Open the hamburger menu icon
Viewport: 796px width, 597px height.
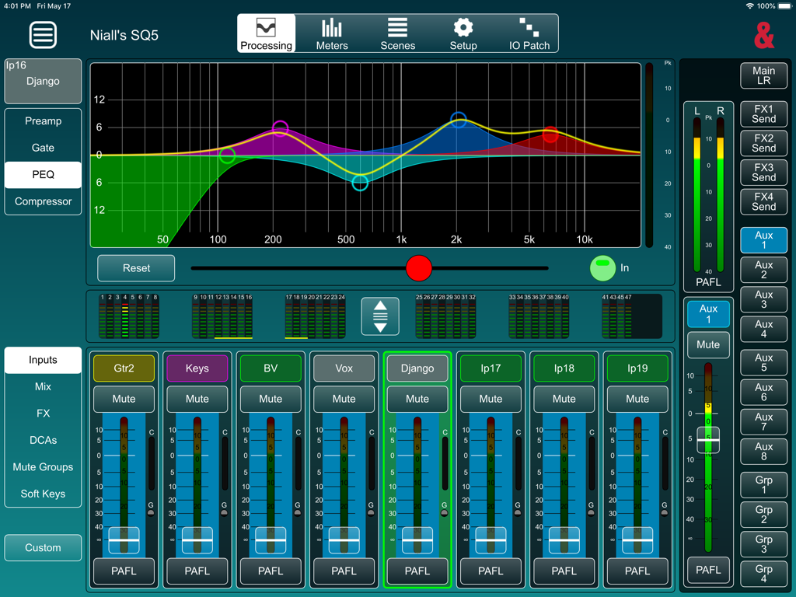point(43,35)
